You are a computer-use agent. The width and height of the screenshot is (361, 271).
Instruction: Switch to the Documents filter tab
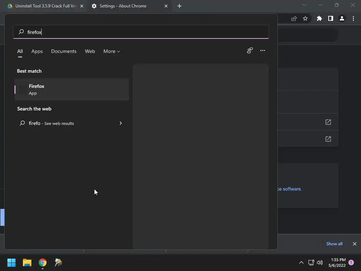pos(64,51)
